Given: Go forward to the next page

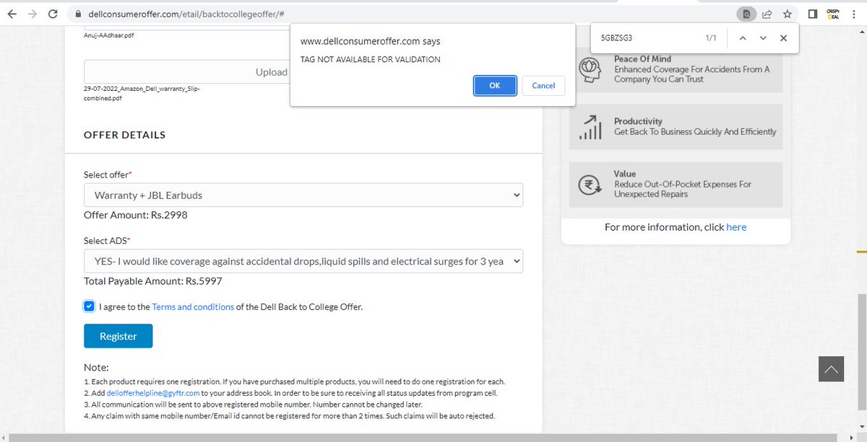Looking at the screenshot, I should (33, 14).
